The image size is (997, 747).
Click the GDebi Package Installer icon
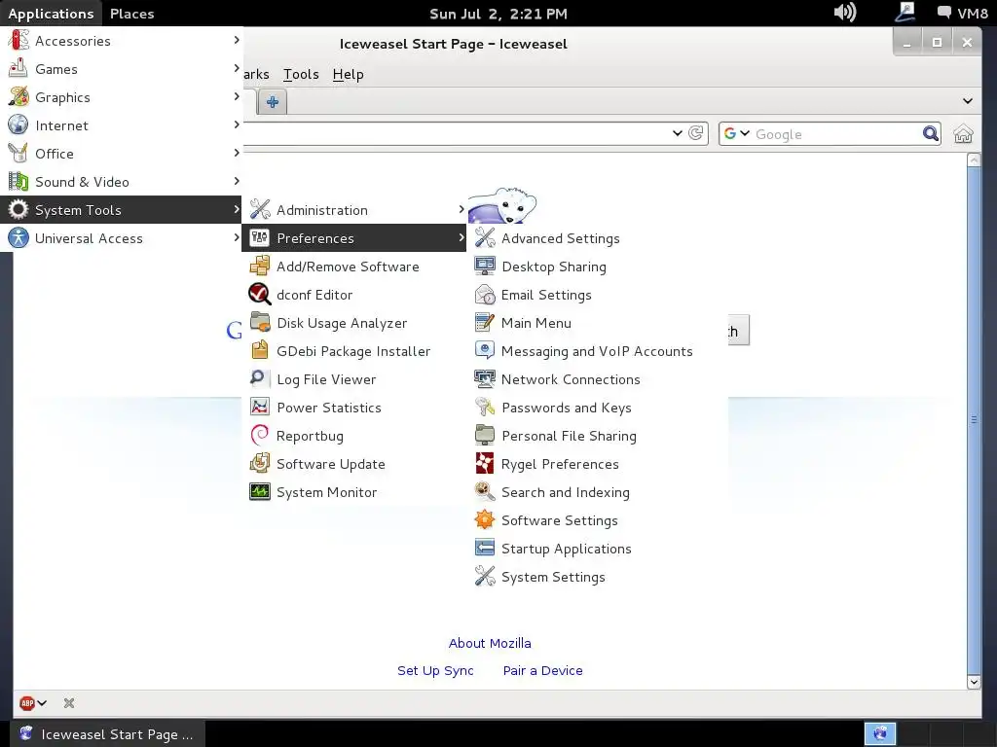pyautogui.click(x=259, y=350)
